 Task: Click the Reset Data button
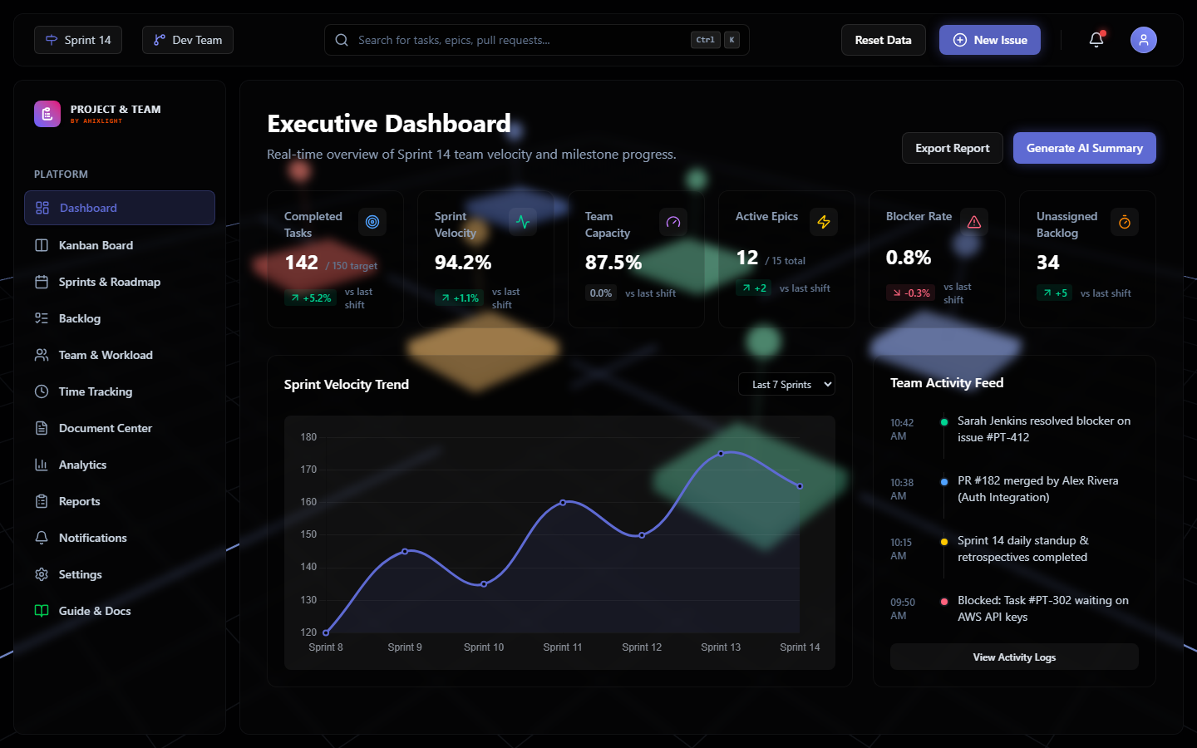tap(883, 40)
